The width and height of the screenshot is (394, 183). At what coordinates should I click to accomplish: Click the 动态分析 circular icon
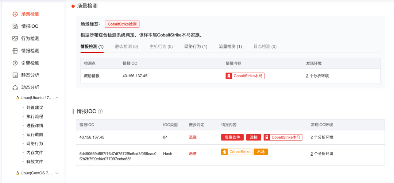click(x=15, y=87)
